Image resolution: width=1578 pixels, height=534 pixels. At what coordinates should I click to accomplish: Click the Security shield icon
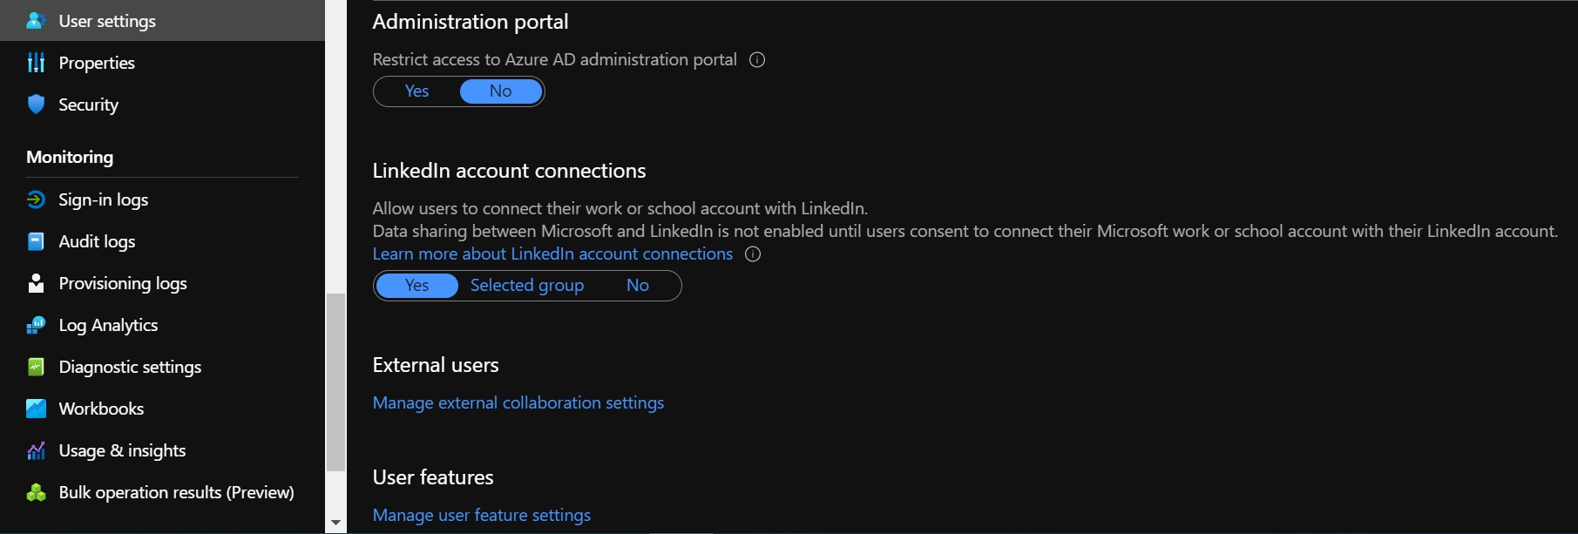[x=36, y=105]
